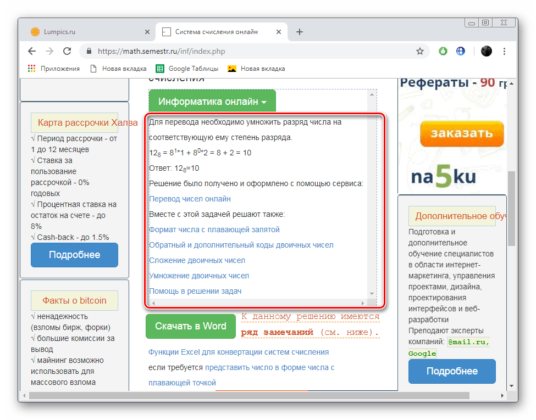Open a new browser tab with plus
The height and width of the screenshot is (420, 536).
pyautogui.click(x=300, y=32)
